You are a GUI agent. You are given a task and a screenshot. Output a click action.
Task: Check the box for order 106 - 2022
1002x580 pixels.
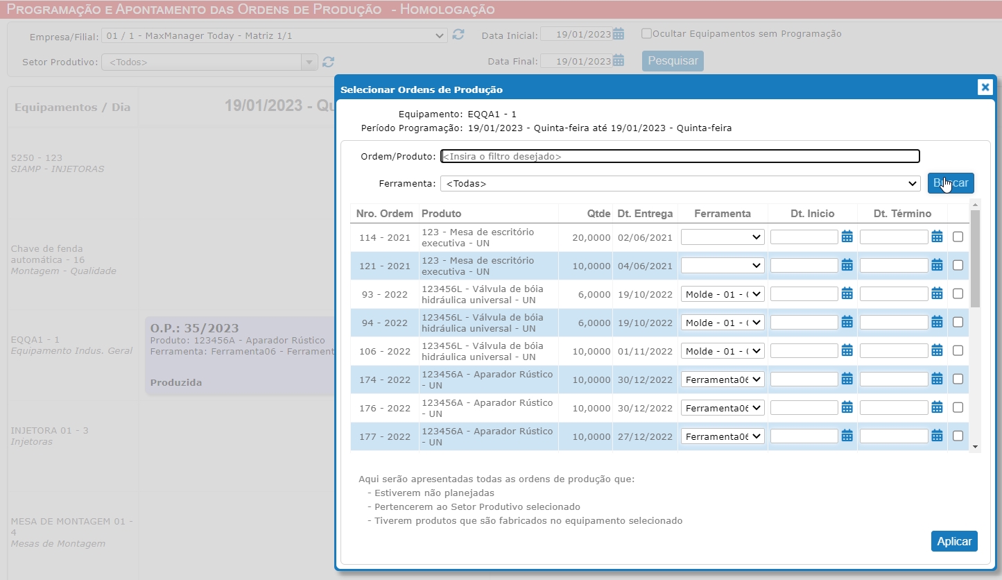point(958,350)
